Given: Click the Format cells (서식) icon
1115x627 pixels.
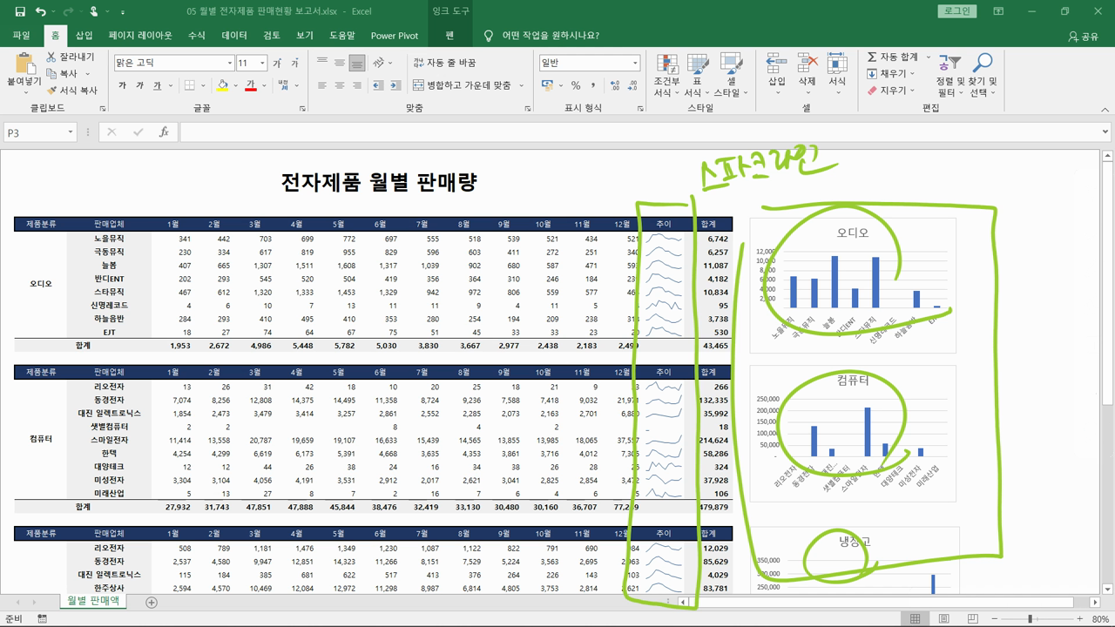Looking at the screenshot, I should [837, 64].
